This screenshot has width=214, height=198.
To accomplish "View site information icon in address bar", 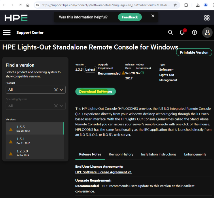I will point(37,5).
